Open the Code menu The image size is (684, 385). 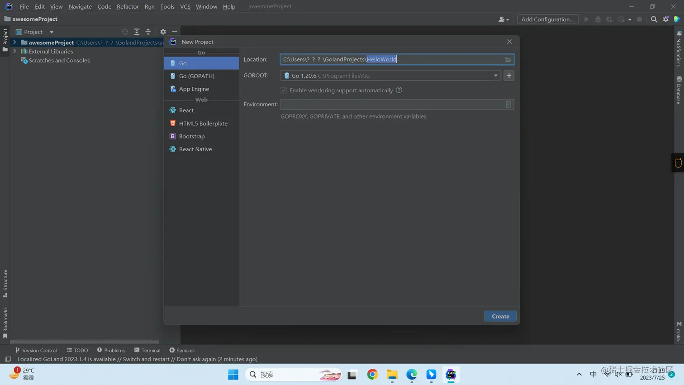[x=104, y=6]
